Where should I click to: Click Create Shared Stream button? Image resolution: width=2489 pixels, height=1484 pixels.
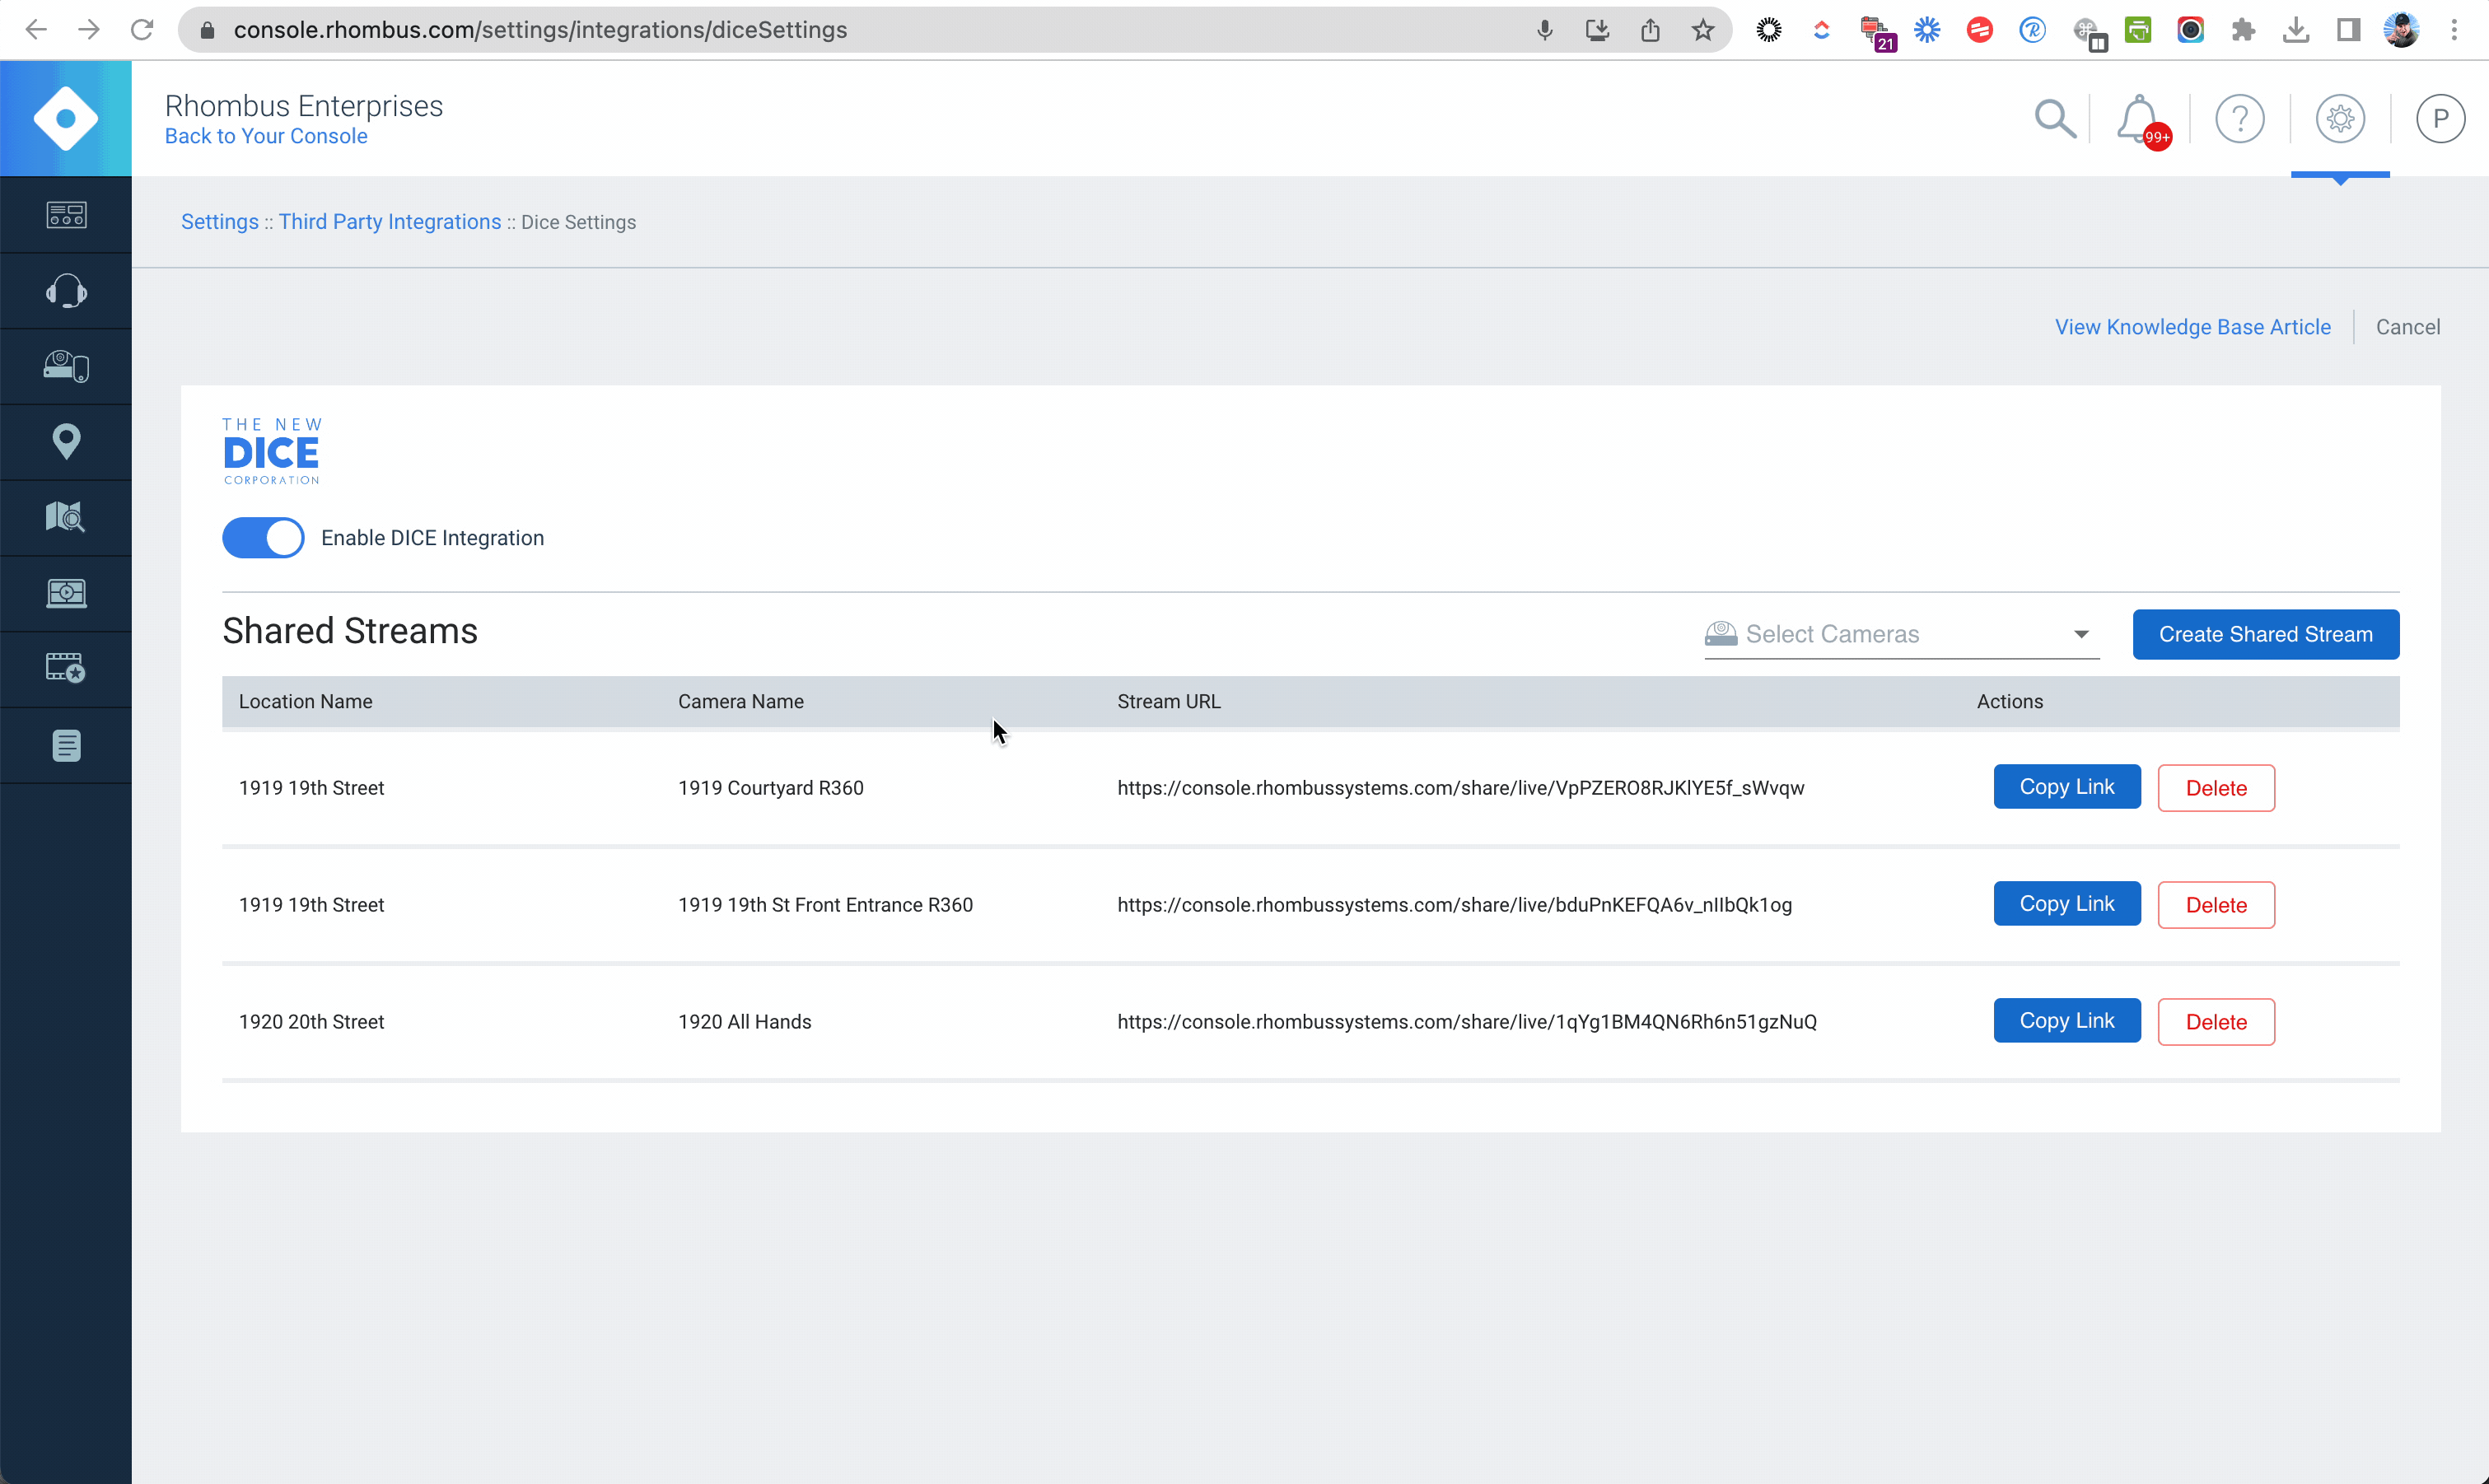coord(2265,634)
